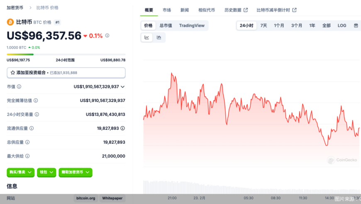Click the 19,827,893 total supply value
Screen dimensions: 361x204
[x=114, y=142]
